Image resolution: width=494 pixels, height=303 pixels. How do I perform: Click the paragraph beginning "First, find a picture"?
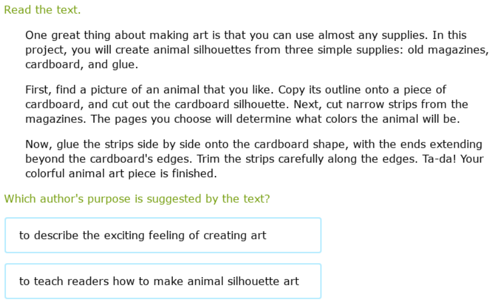coord(246,105)
